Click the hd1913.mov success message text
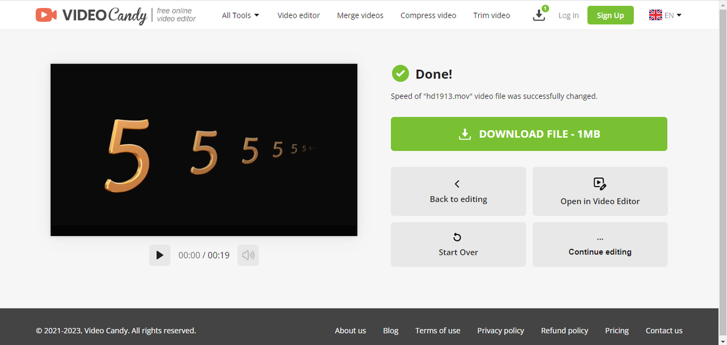The width and height of the screenshot is (727, 345). coord(494,96)
